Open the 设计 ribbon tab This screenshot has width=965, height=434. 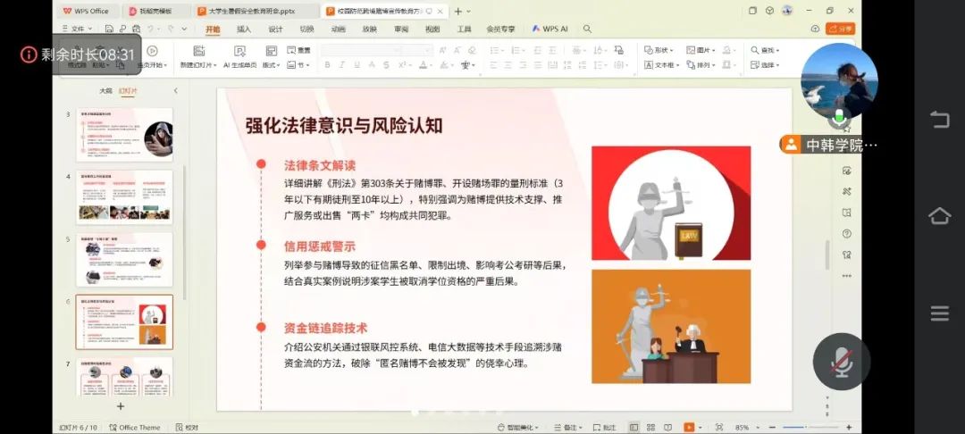(275, 29)
